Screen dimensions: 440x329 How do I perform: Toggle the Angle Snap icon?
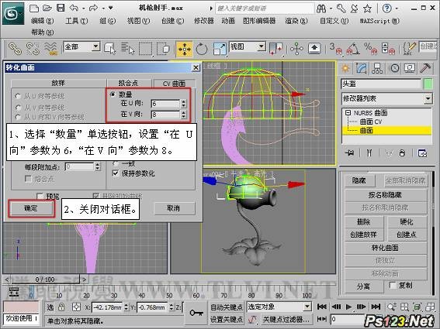[x=353, y=49]
